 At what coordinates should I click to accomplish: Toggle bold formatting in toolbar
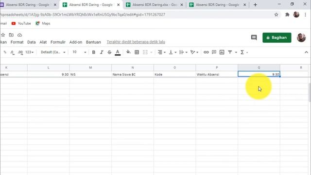(94, 52)
